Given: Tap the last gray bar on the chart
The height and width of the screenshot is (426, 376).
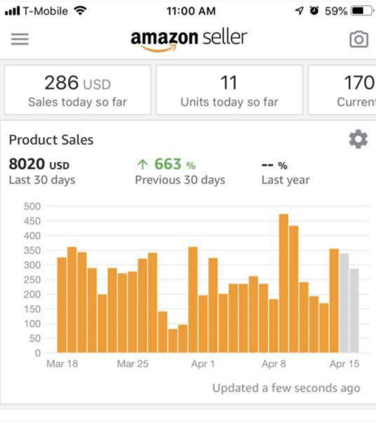Looking at the screenshot, I should 354,311.
